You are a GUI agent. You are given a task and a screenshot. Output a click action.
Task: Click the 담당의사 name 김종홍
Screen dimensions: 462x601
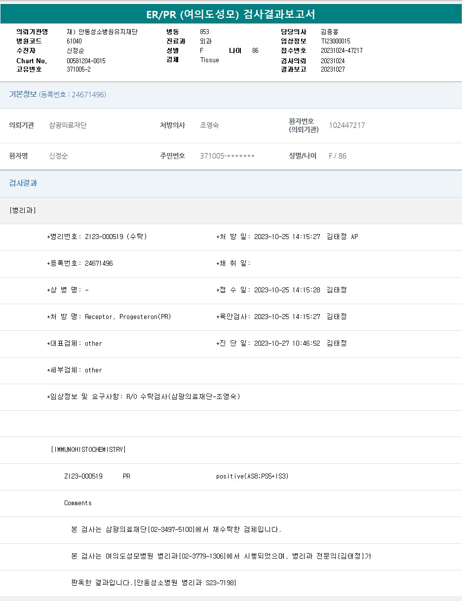tap(330, 32)
